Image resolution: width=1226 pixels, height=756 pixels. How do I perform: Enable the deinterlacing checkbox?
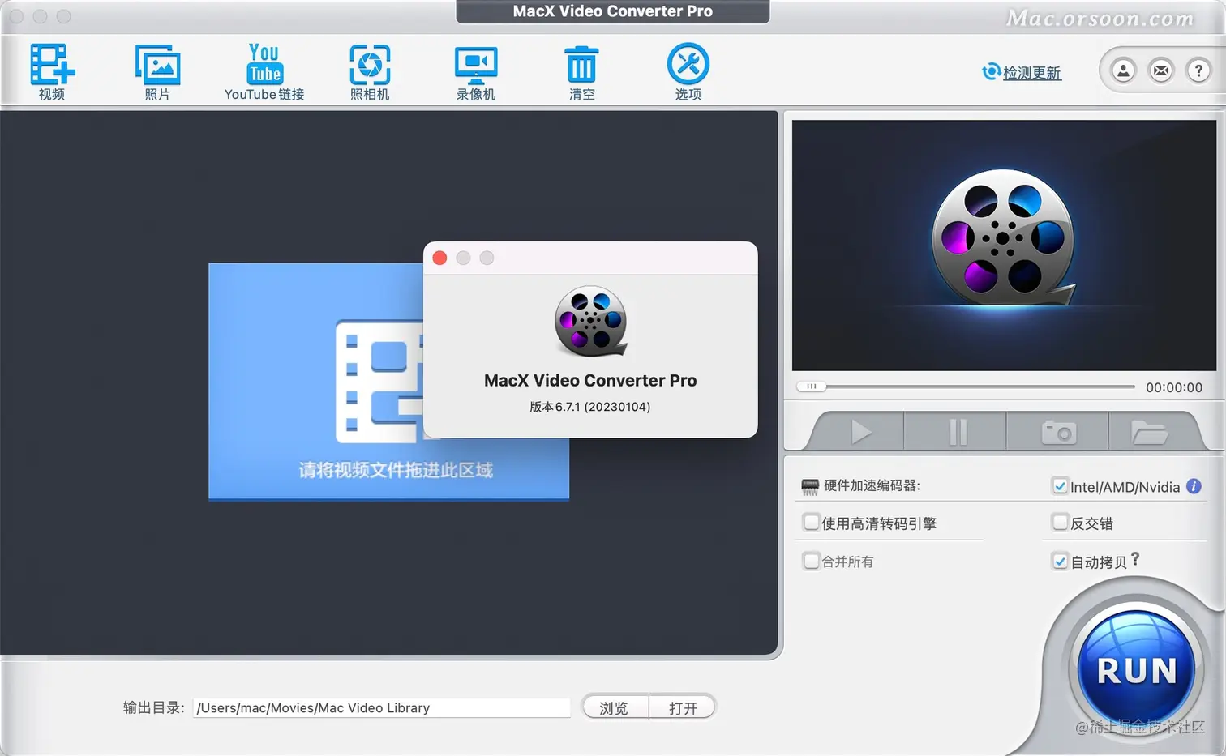tap(1060, 523)
